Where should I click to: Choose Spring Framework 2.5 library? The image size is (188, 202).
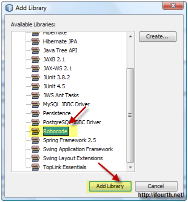pos(69,140)
